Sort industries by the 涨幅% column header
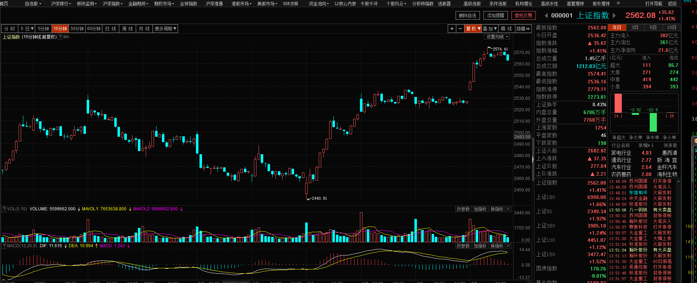The width and height of the screenshot is (697, 283). [646, 145]
